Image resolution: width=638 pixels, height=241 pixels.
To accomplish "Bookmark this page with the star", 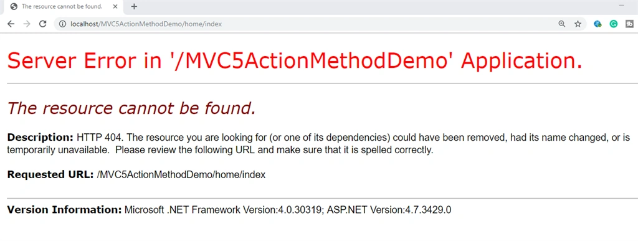I will [x=578, y=24].
